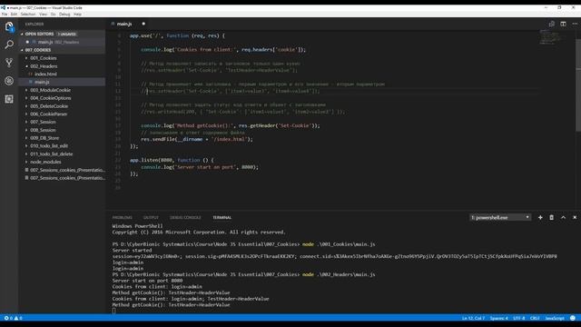
Task: Click the app.listen(8000 line in editor
Action: (172, 160)
